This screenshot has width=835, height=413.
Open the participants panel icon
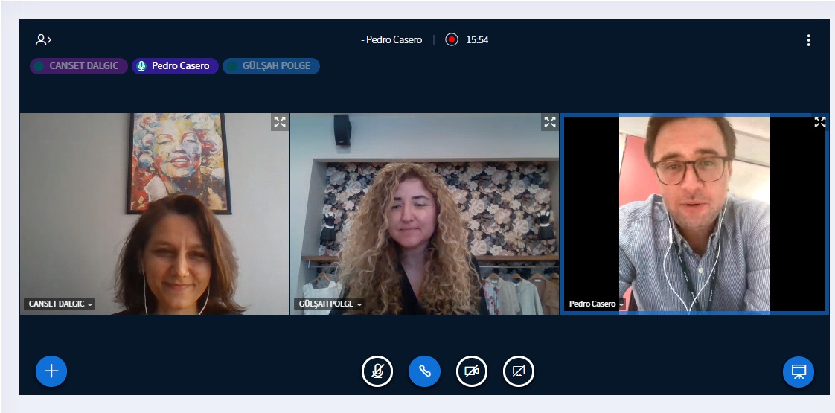coord(43,40)
